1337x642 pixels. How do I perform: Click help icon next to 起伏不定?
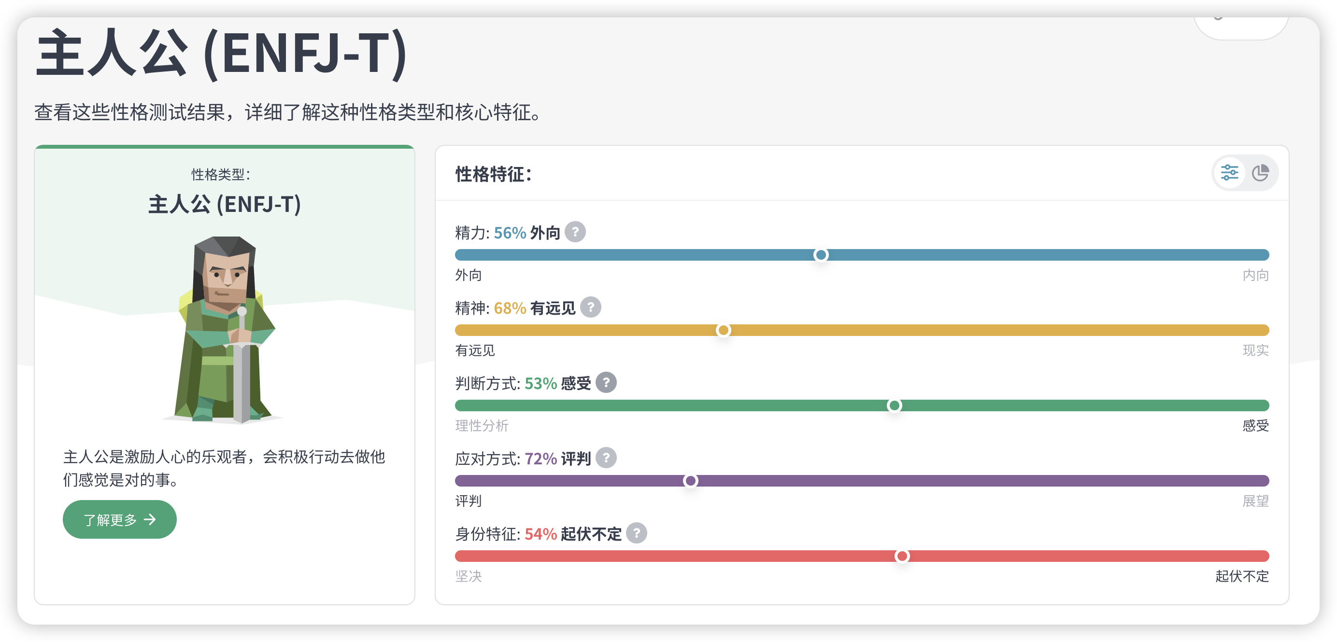636,532
